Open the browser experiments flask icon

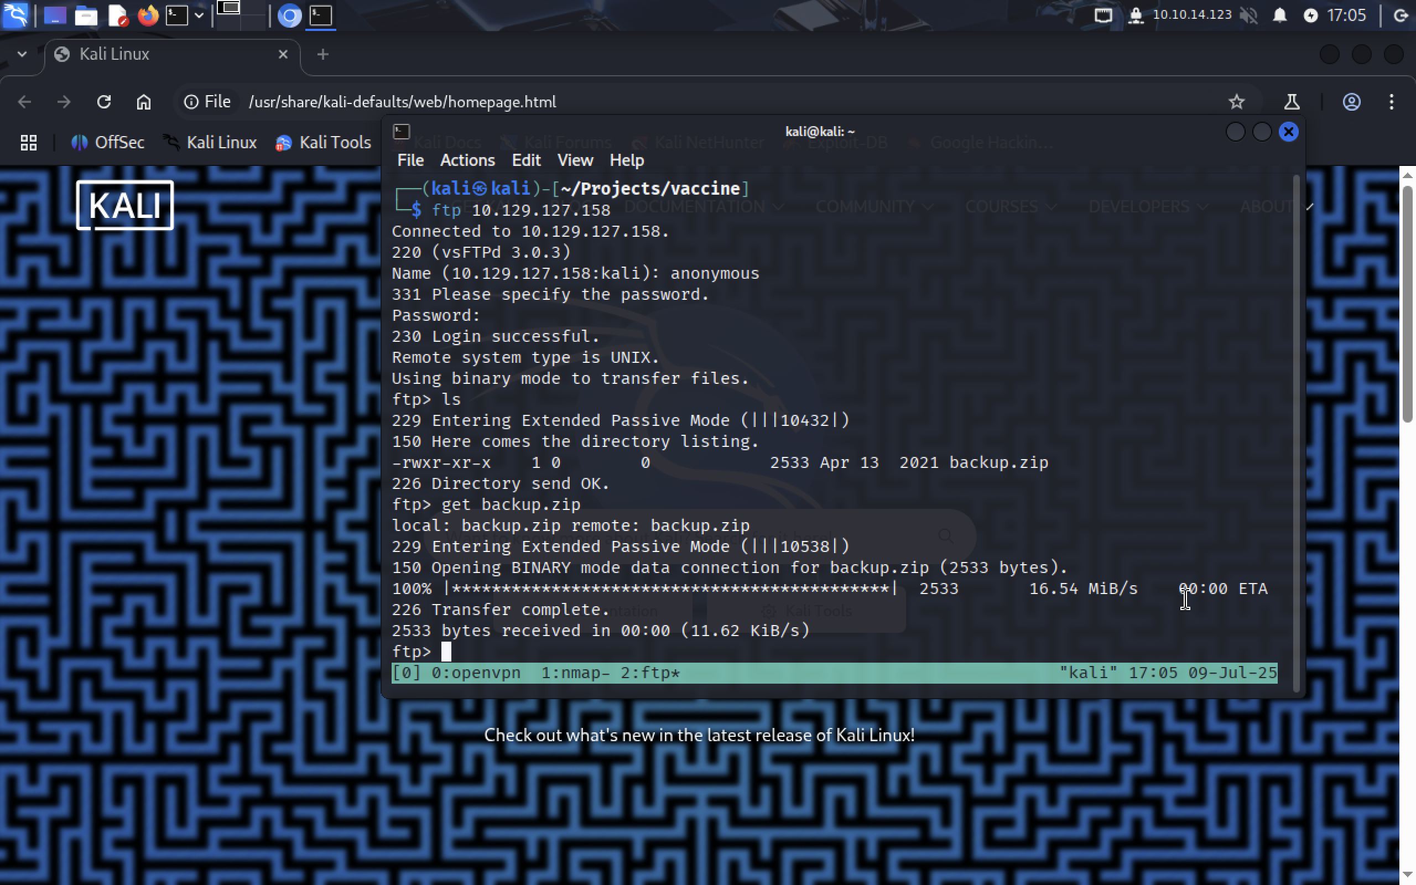(1292, 102)
